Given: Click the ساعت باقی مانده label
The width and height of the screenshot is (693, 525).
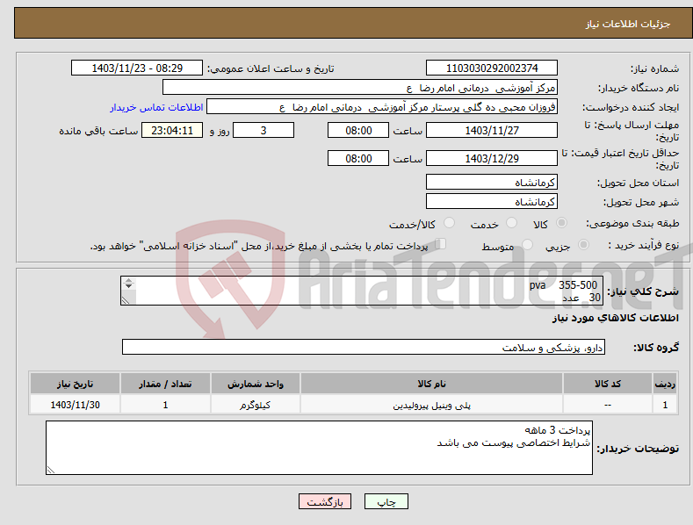Looking at the screenshot, I should coord(98,132).
